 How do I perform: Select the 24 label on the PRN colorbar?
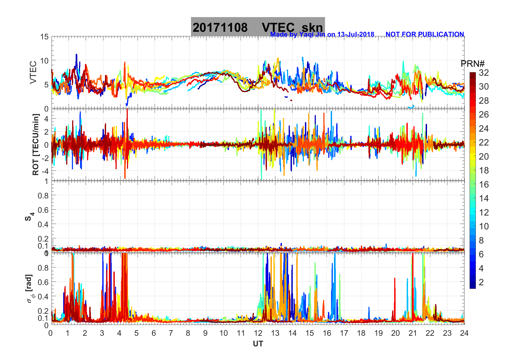(484, 129)
